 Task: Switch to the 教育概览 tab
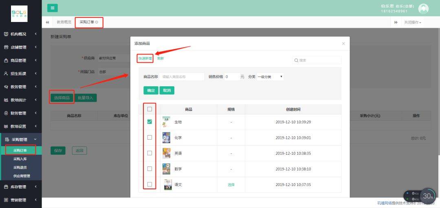64,22
